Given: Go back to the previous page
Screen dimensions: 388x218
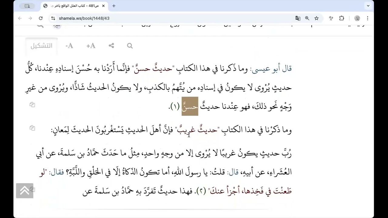Looking at the screenshot, I should [20, 18].
